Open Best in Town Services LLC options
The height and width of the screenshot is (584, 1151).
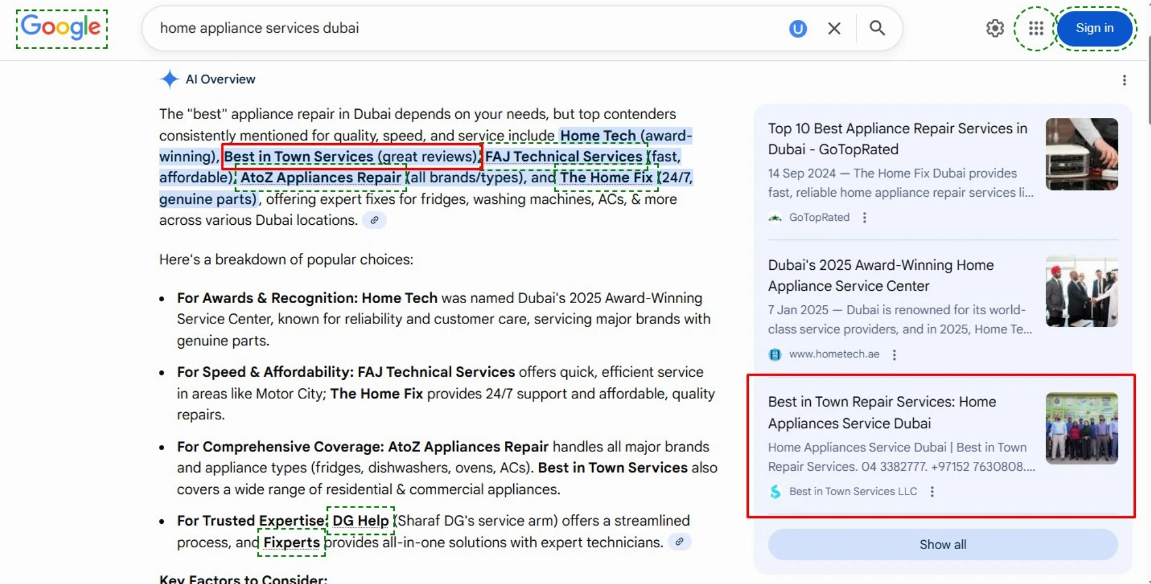pos(932,492)
